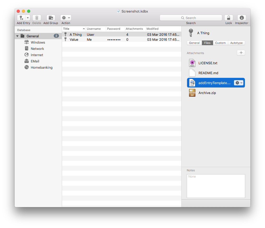Viewport: 265px width, 228px height.
Task: Open the Autotype tab
Action: [x=236, y=43]
